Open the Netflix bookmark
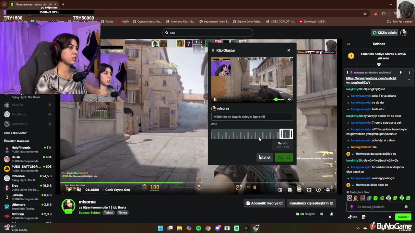The height and width of the screenshot is (233, 415). point(123,22)
